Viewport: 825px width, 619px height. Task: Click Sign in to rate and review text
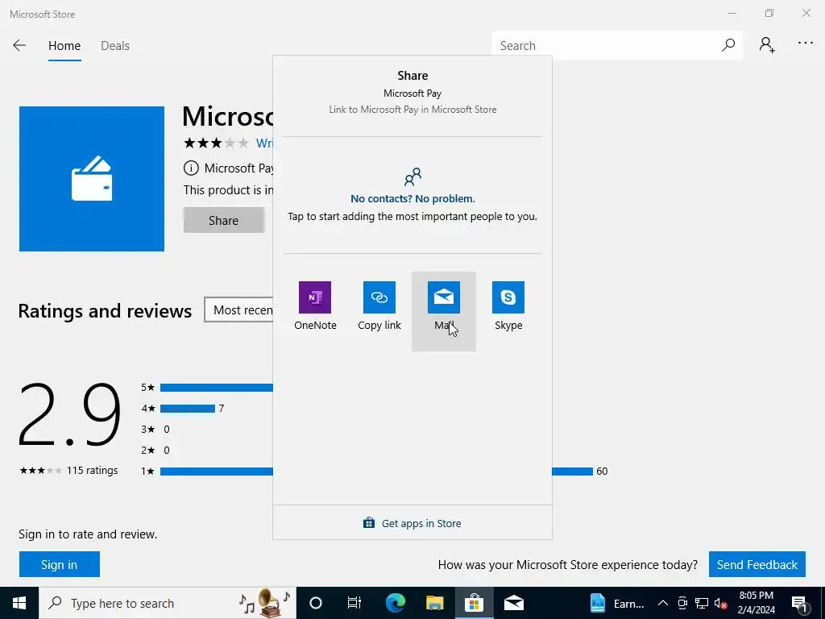[88, 534]
